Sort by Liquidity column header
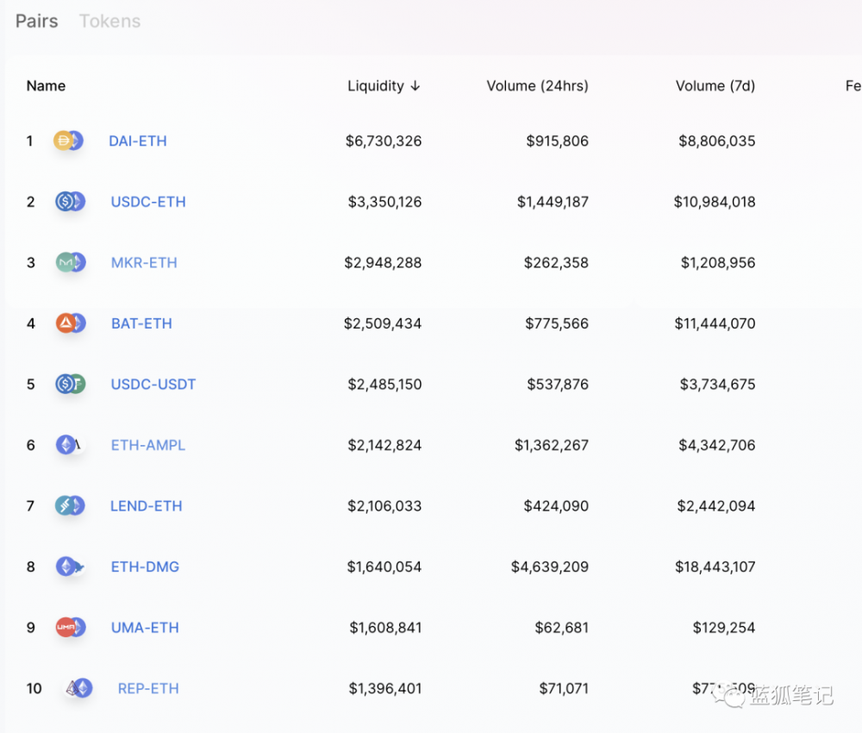 [384, 86]
